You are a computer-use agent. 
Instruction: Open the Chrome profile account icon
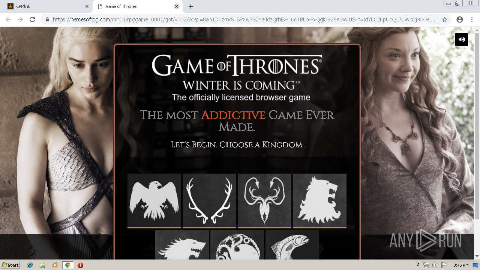(x=460, y=19)
